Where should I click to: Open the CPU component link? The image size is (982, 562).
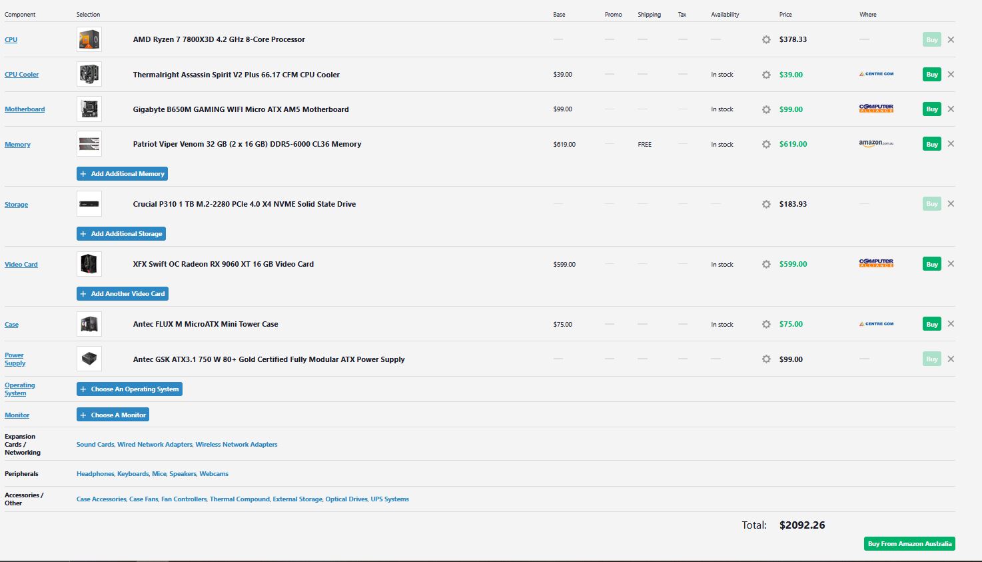click(11, 40)
